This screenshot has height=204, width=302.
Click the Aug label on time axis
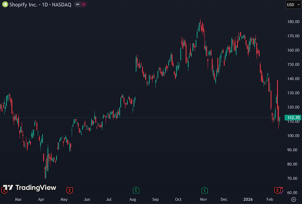pos(133,199)
